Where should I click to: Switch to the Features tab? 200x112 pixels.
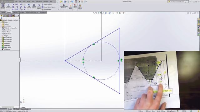tap(3, 12)
